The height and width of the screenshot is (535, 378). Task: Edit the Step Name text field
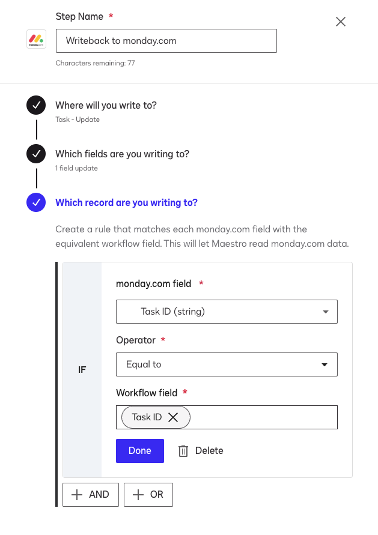[x=166, y=41]
